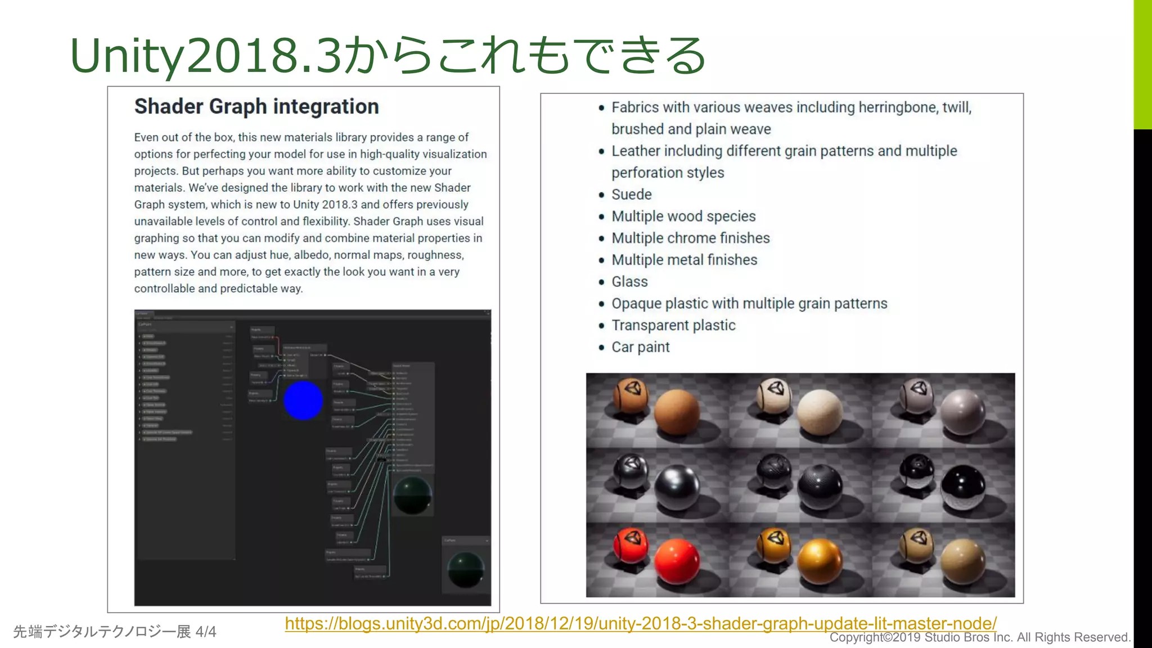Click the 'Transparent plastic' bullet
1152x648 pixels.
673,326
